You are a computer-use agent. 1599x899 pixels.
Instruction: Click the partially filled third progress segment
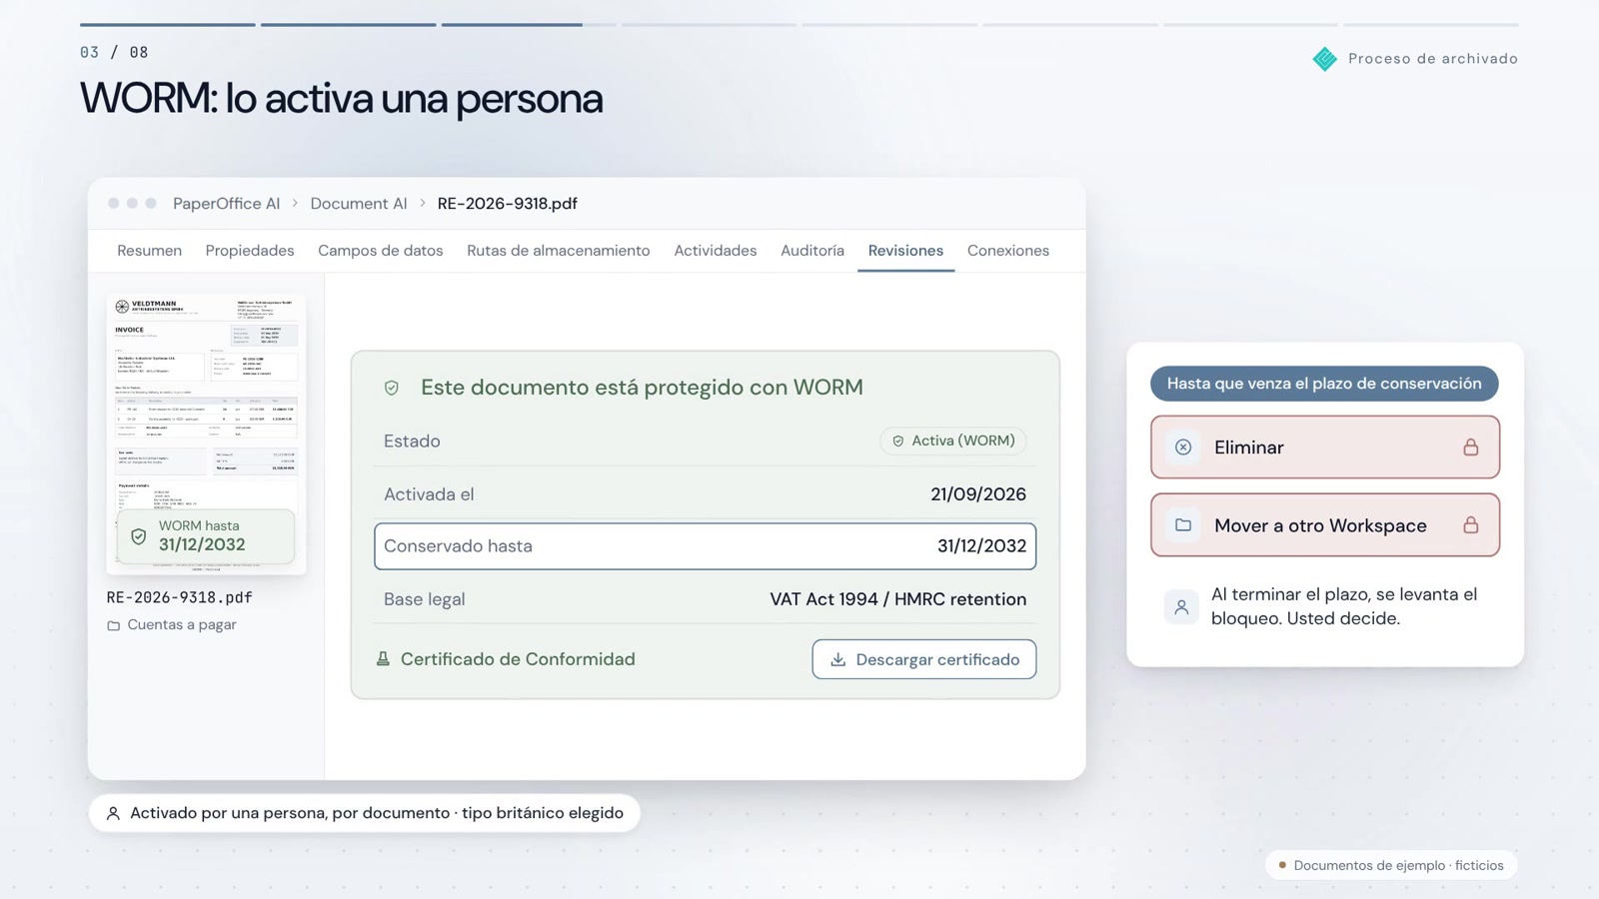coord(529,24)
